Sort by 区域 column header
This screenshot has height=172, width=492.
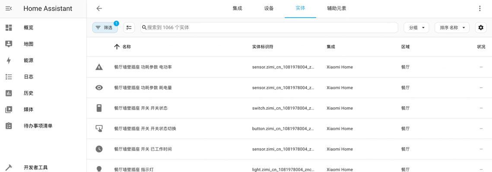click(406, 47)
